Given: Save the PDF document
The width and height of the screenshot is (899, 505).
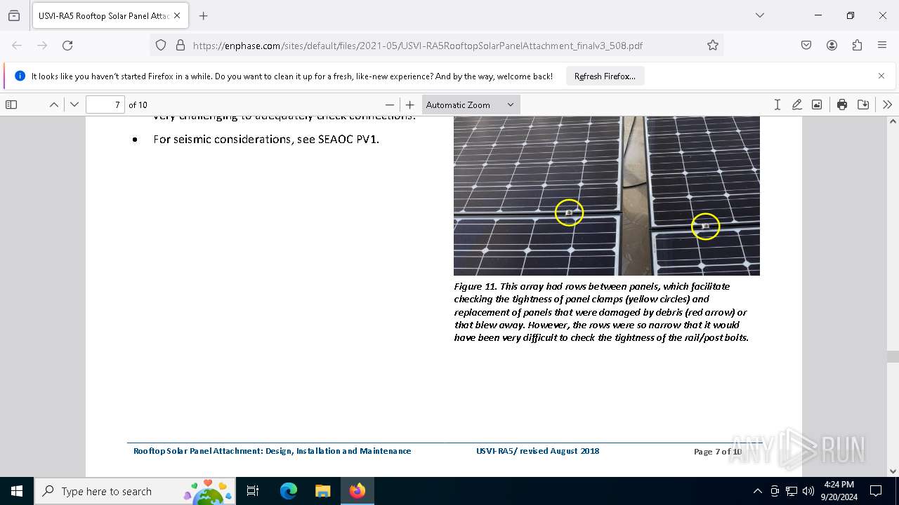Looking at the screenshot, I should [x=863, y=105].
